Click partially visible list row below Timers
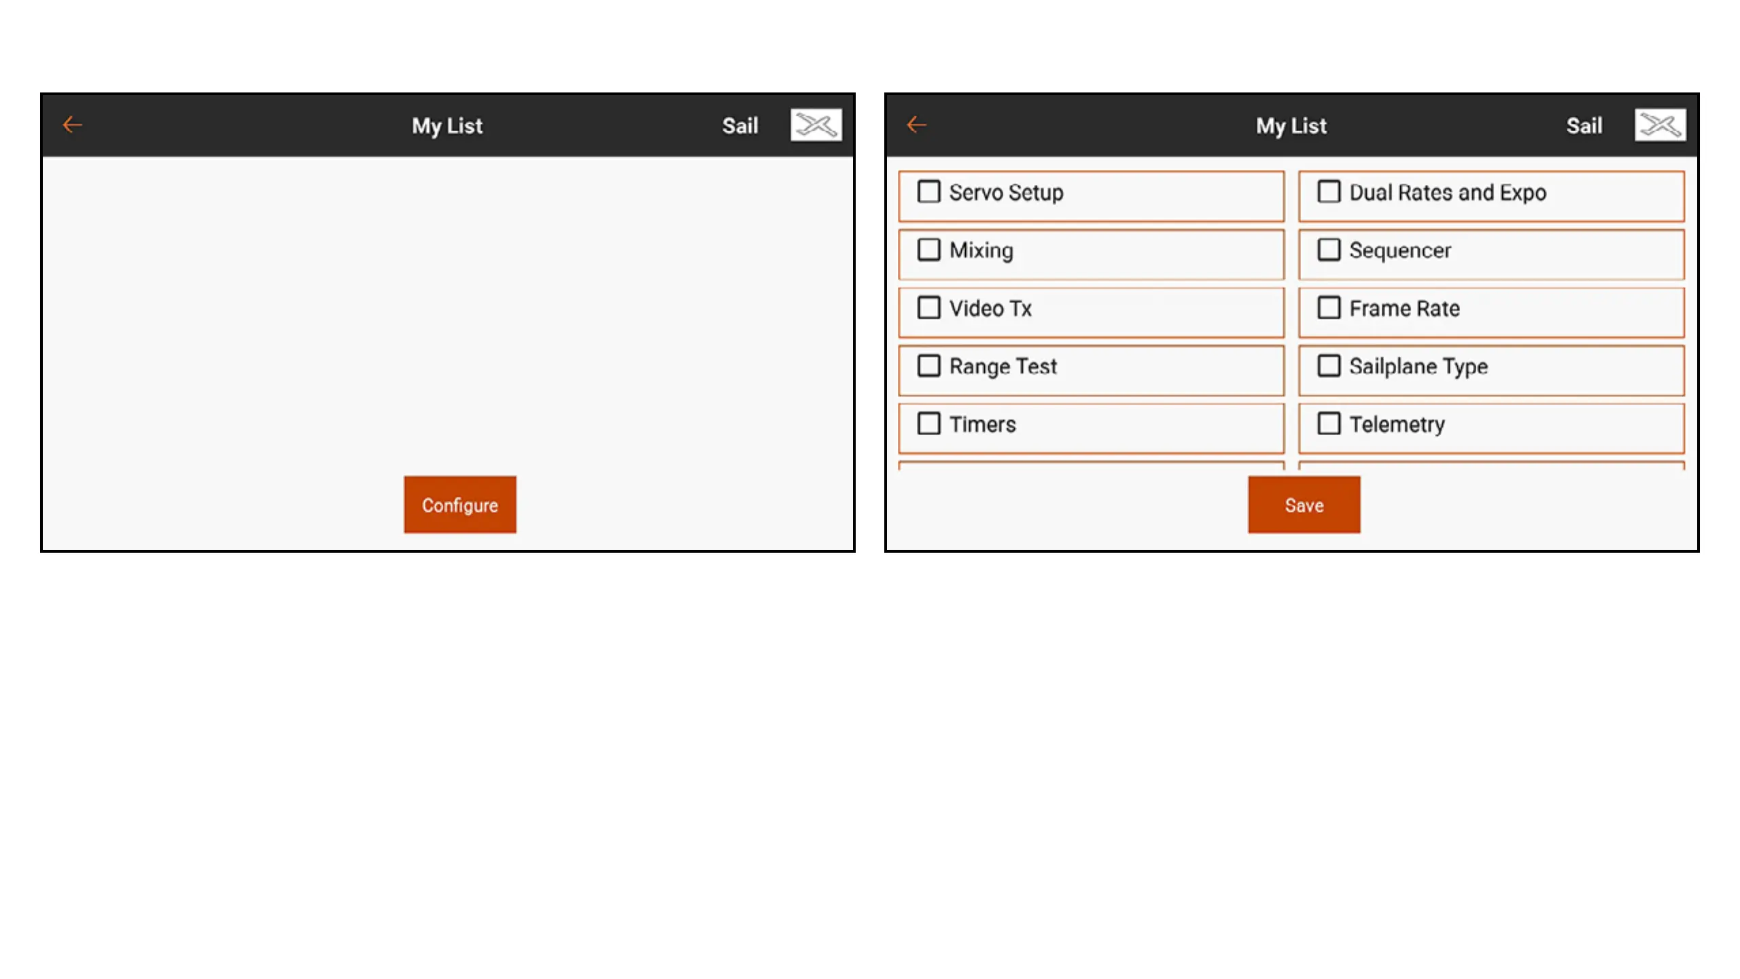 (1091, 466)
